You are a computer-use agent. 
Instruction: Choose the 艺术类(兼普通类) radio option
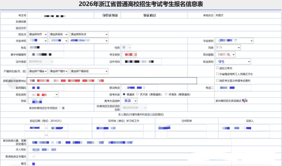(x=137, y=94)
